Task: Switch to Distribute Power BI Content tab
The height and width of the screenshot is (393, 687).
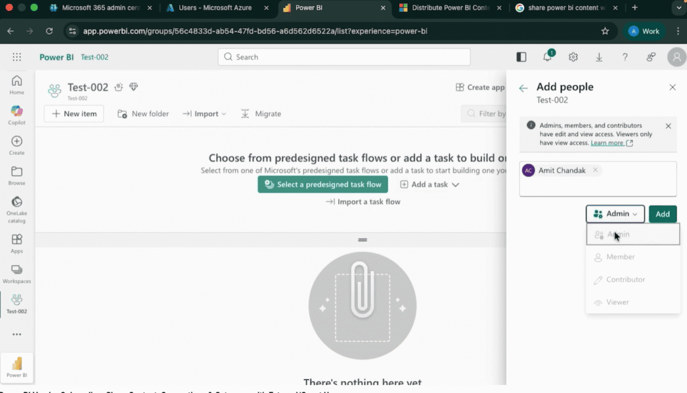Action: tap(450, 8)
